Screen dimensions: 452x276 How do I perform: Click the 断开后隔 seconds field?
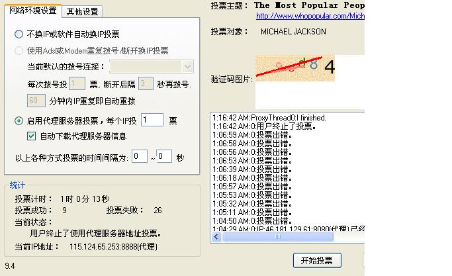point(146,84)
